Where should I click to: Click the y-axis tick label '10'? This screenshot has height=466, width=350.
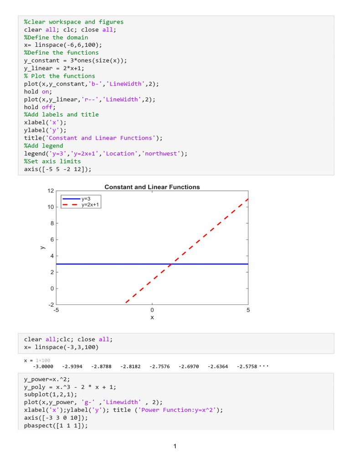coord(51,207)
